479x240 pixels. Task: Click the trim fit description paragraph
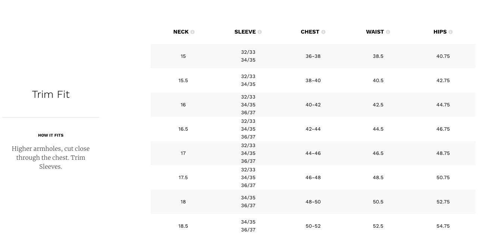pos(51,158)
